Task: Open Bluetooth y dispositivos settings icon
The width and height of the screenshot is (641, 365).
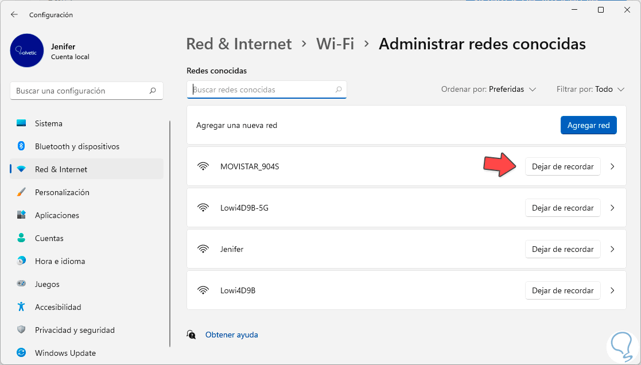Action: tap(21, 146)
